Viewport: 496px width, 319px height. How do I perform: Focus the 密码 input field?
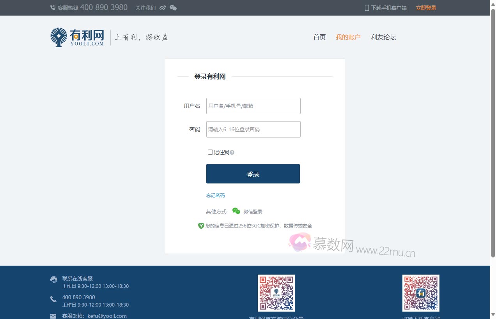pyautogui.click(x=253, y=129)
